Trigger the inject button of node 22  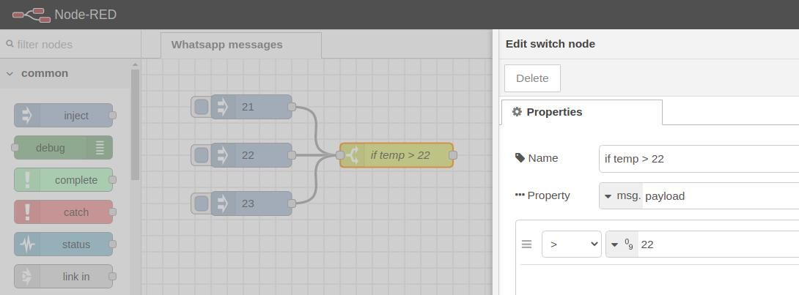pos(202,155)
